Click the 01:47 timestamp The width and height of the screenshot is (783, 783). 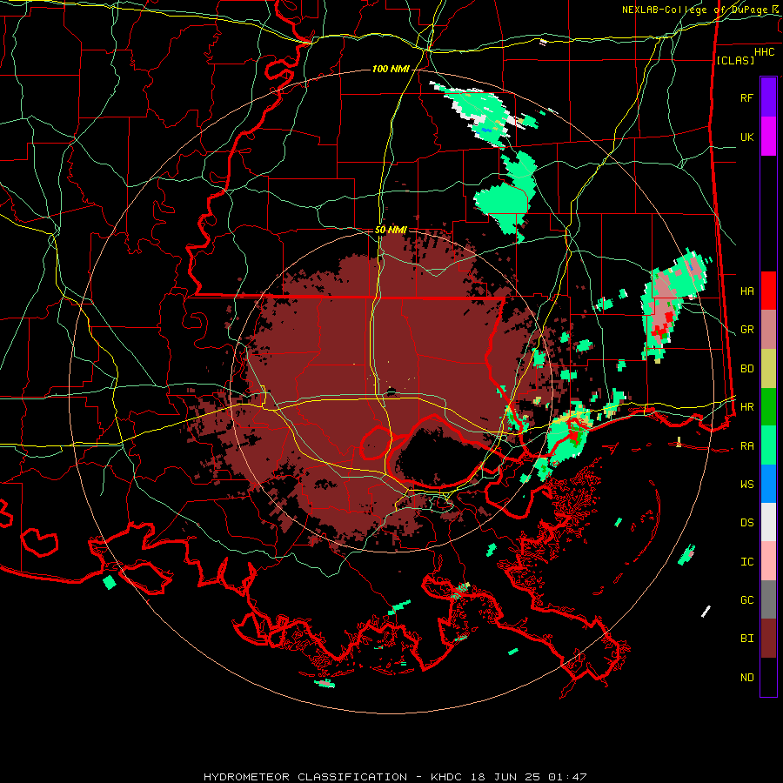click(567, 777)
